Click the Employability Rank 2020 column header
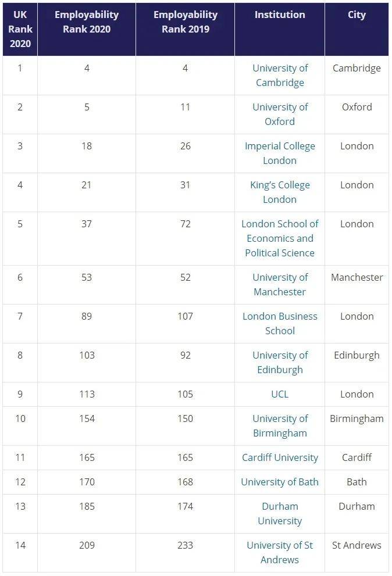The image size is (392, 576). click(87, 22)
